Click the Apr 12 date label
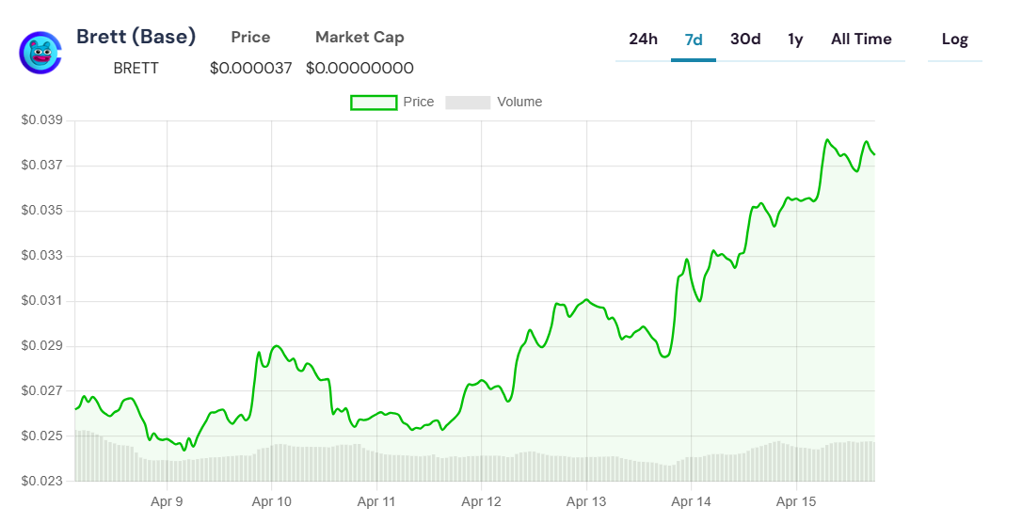Screen dimensions: 1022x523 (482, 501)
